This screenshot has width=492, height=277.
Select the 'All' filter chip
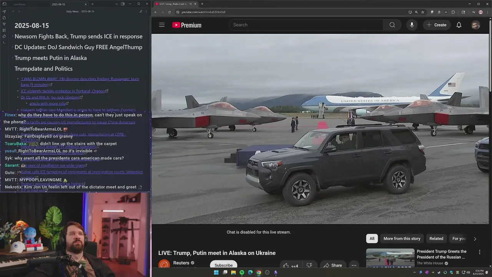(372, 239)
